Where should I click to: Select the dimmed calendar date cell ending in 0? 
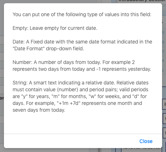click(163, 42)
